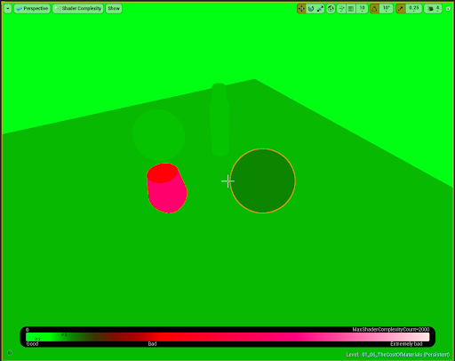Screen dimensions: 455x361
Task: Toggle grid snapping for dragging
Action: (351, 9)
